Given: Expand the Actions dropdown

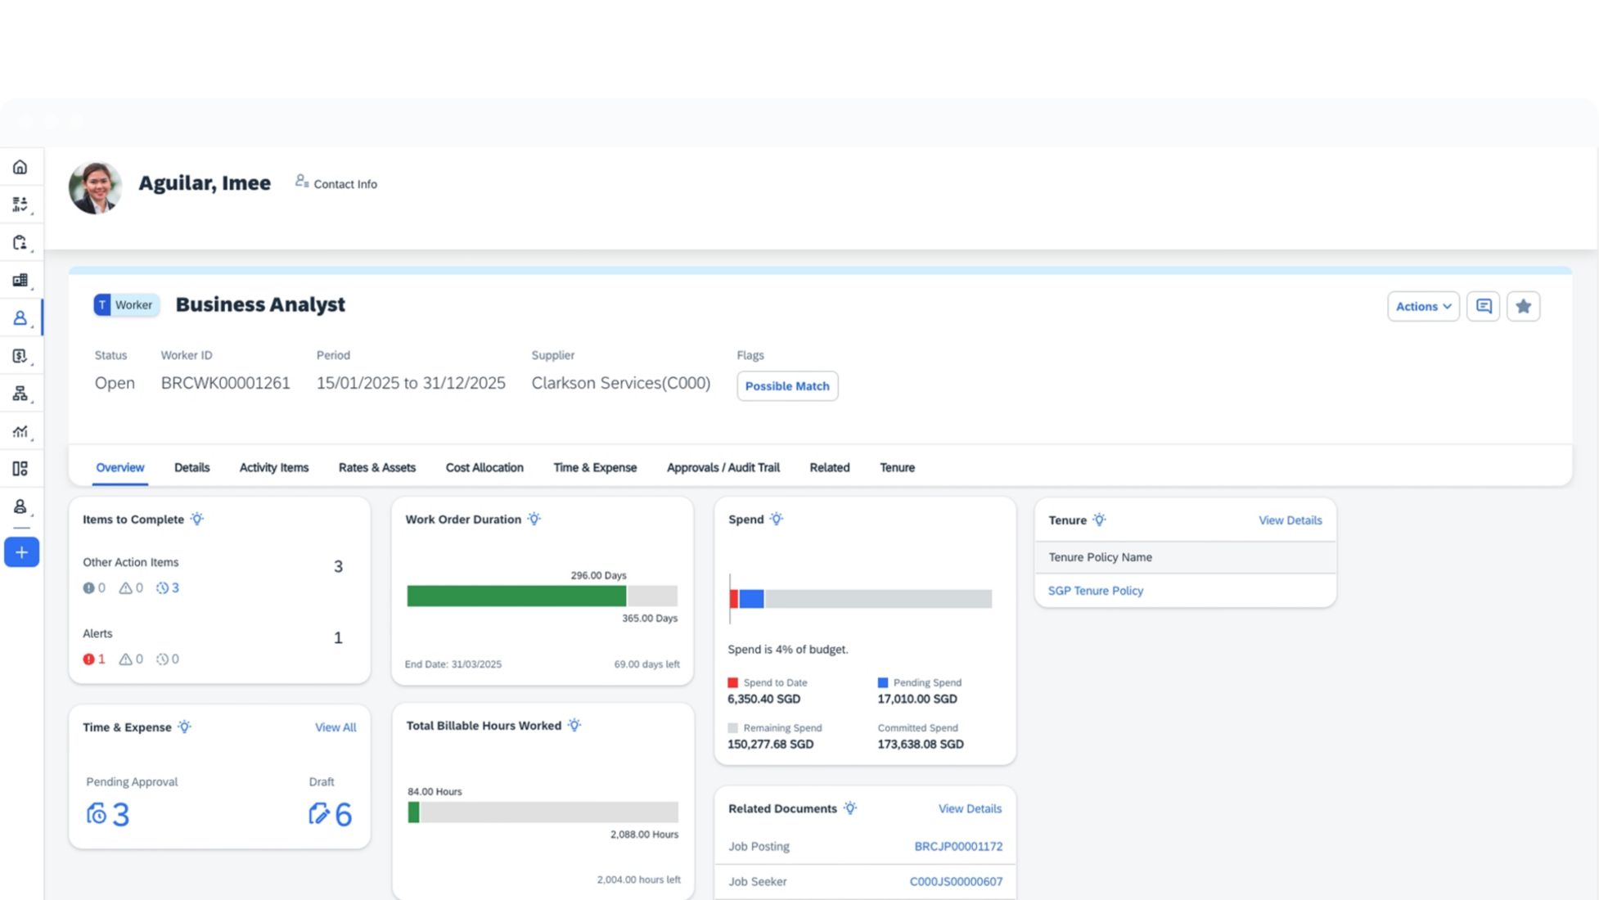Looking at the screenshot, I should tap(1423, 306).
